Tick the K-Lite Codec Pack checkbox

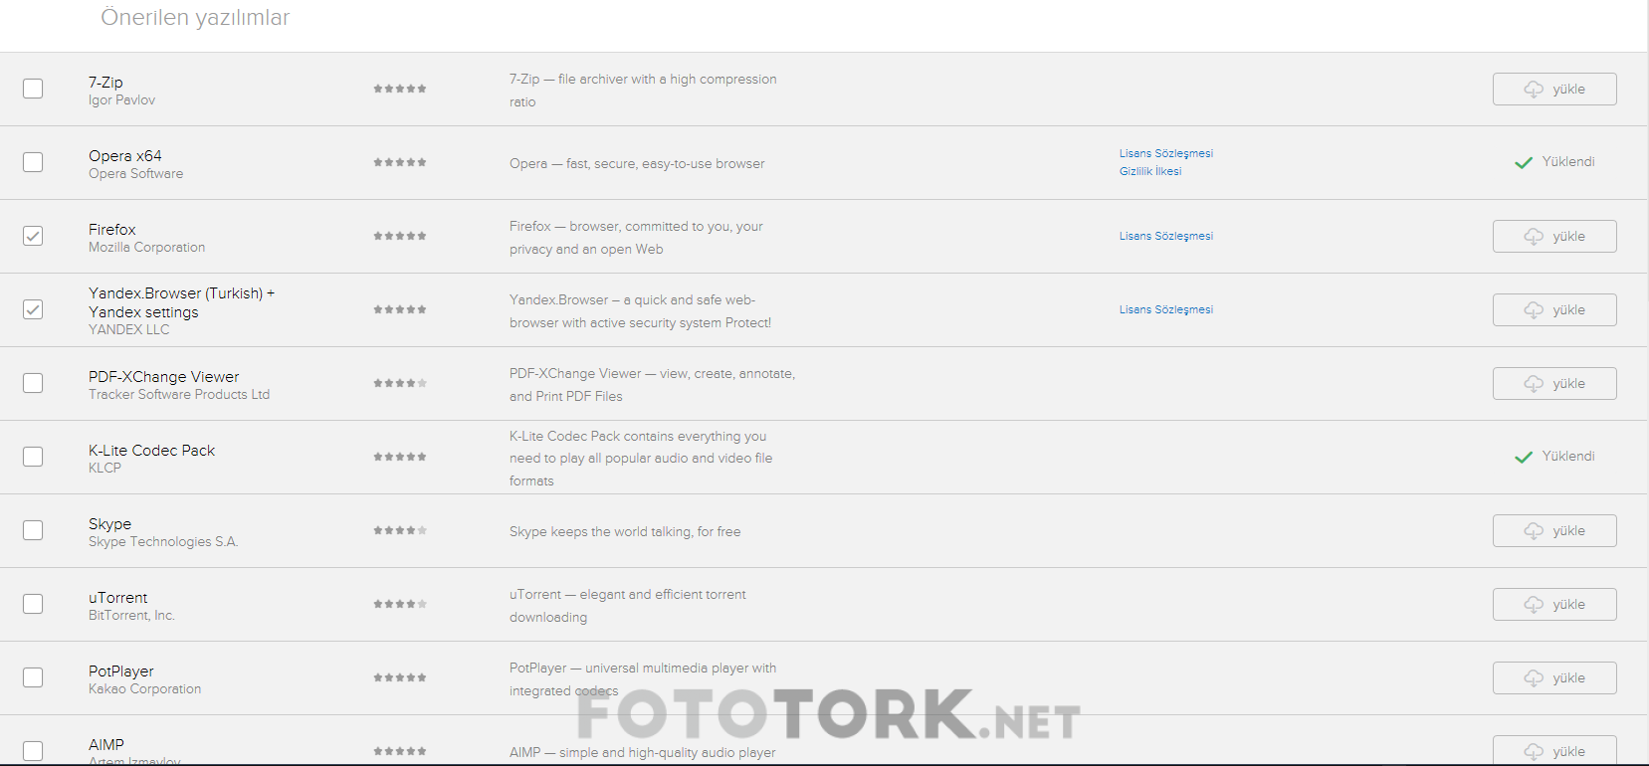(x=33, y=457)
